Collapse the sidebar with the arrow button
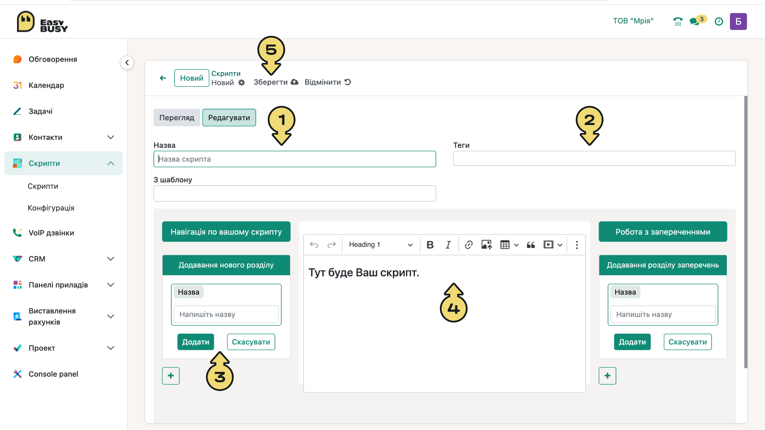The image size is (765, 430). (x=127, y=63)
